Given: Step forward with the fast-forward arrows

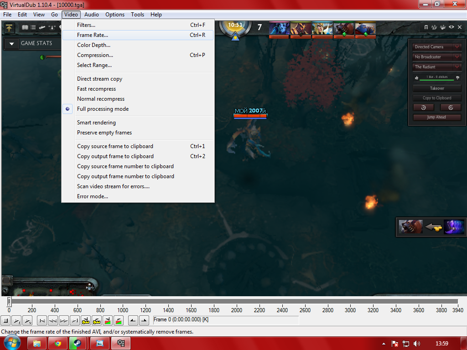Looking at the screenshot, I should [x=64, y=320].
